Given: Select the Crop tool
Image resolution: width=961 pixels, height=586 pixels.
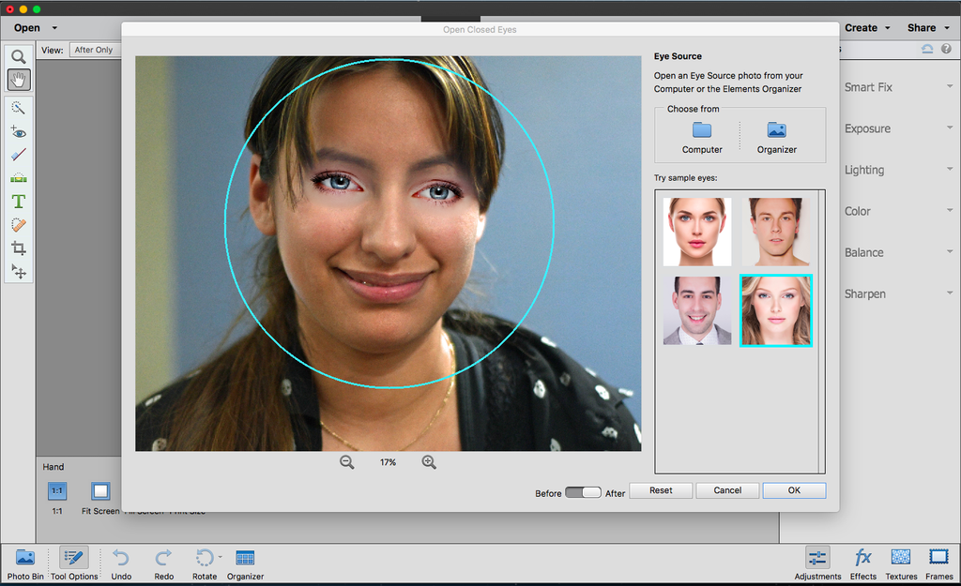Looking at the screenshot, I should click(x=19, y=248).
